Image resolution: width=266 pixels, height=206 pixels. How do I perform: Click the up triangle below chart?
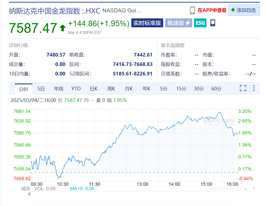click(x=245, y=189)
